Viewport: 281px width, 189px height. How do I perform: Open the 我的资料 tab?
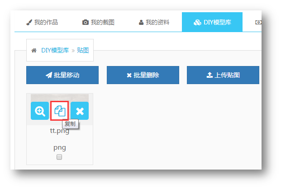pos(154,22)
